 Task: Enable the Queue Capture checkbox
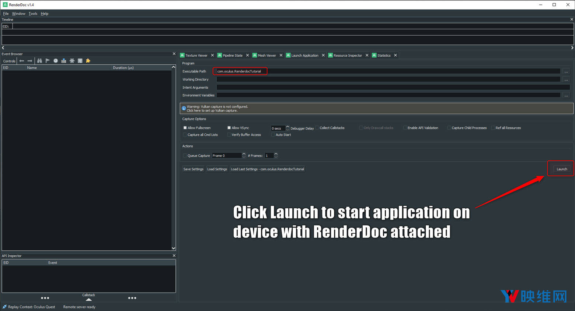click(x=185, y=156)
